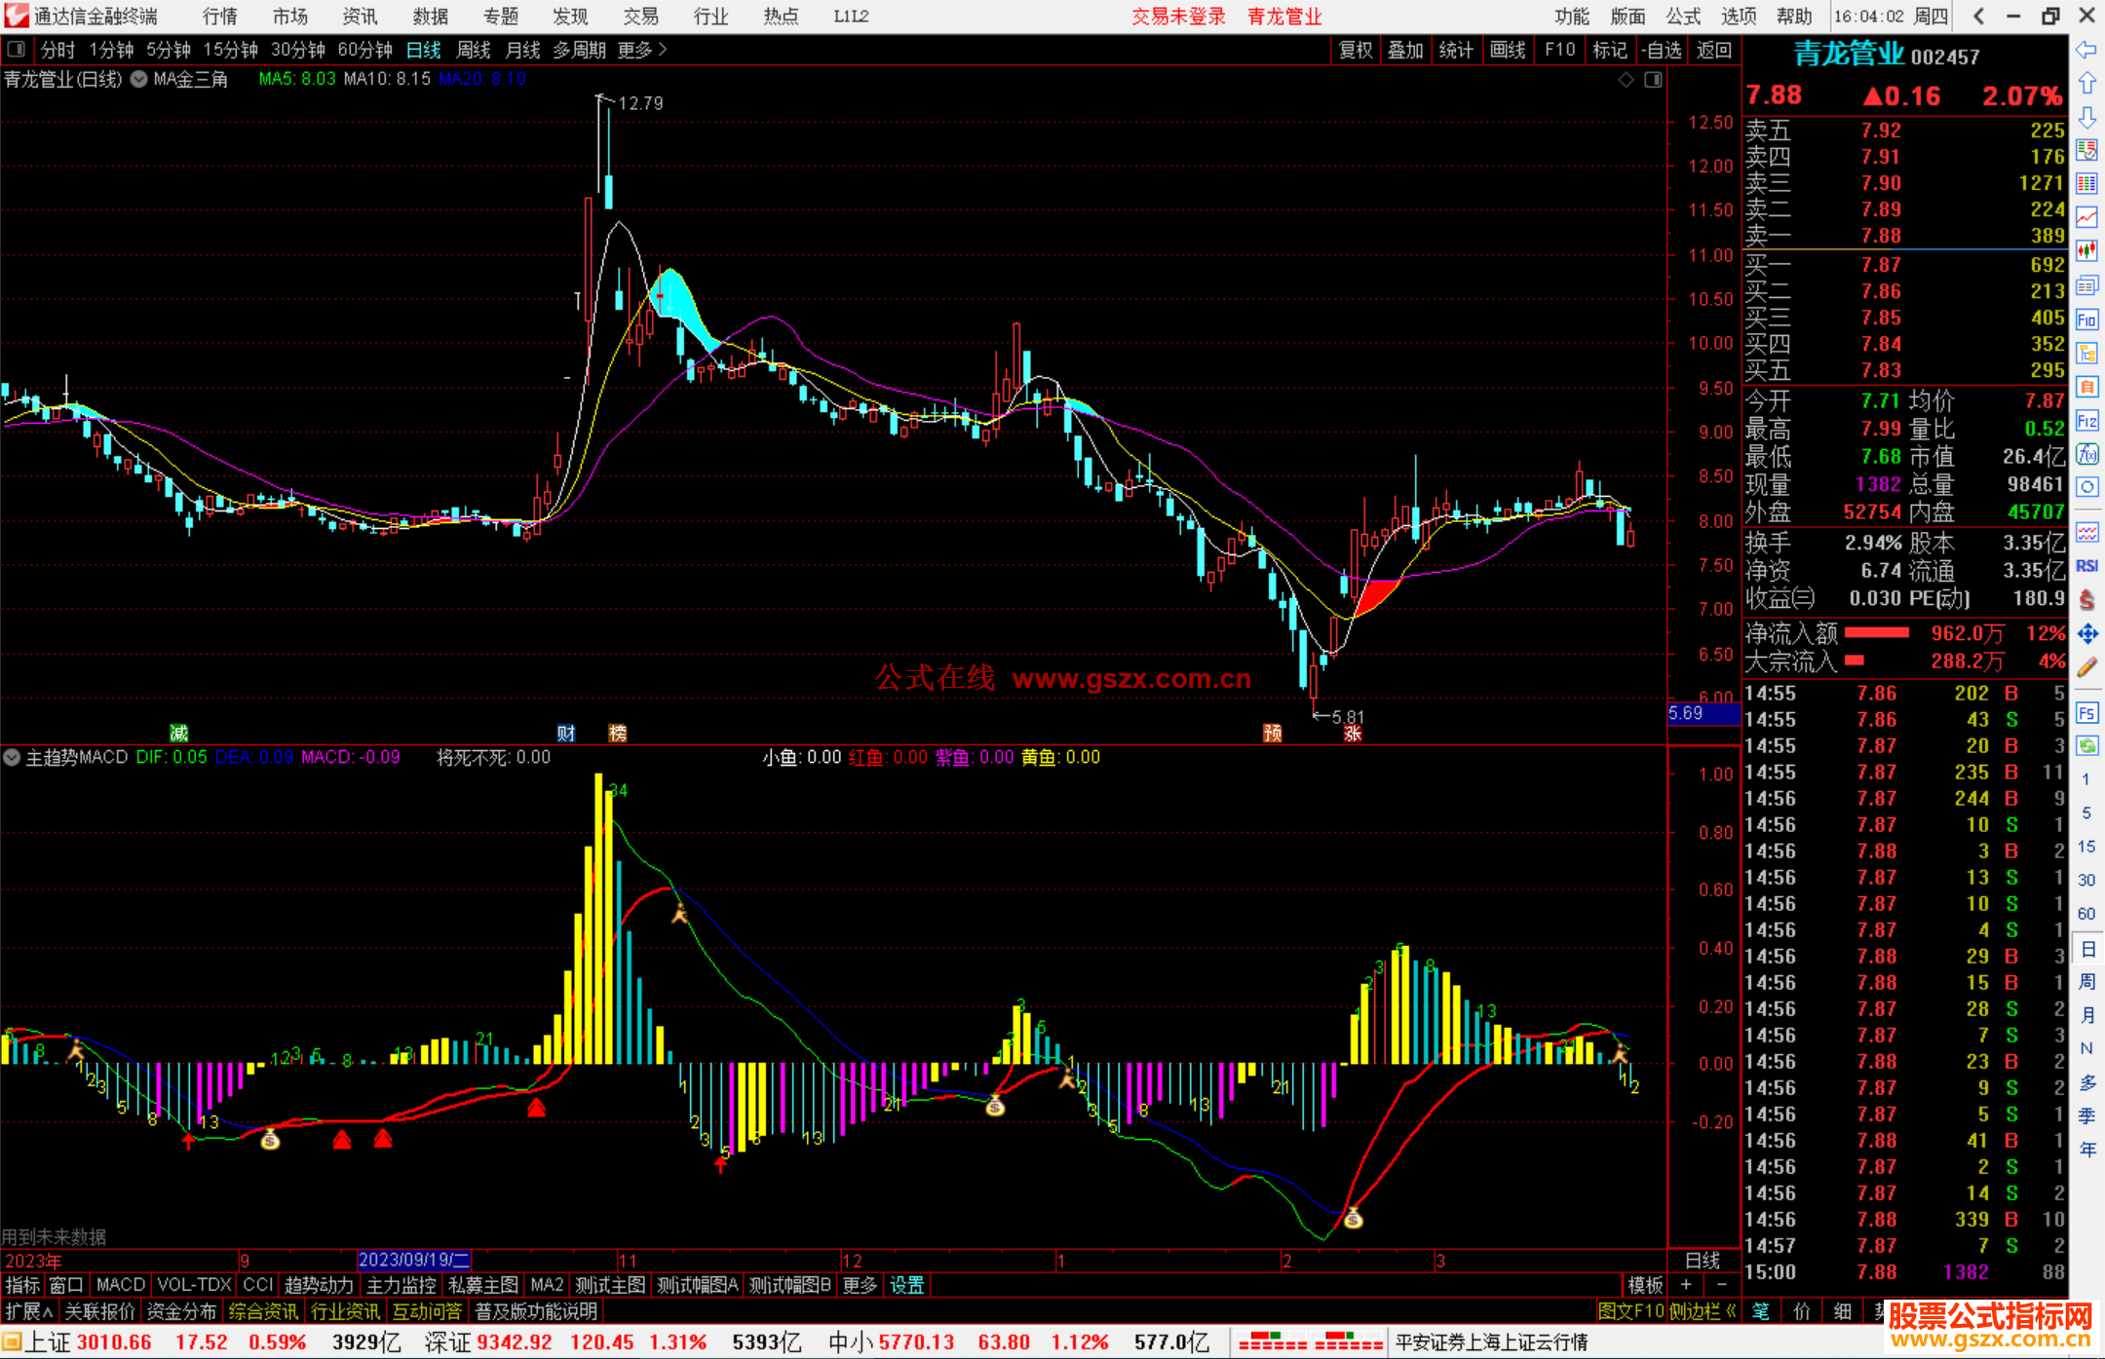This screenshot has width=2105, height=1359.
Task: Open the 行情 menu
Action: click(x=219, y=17)
